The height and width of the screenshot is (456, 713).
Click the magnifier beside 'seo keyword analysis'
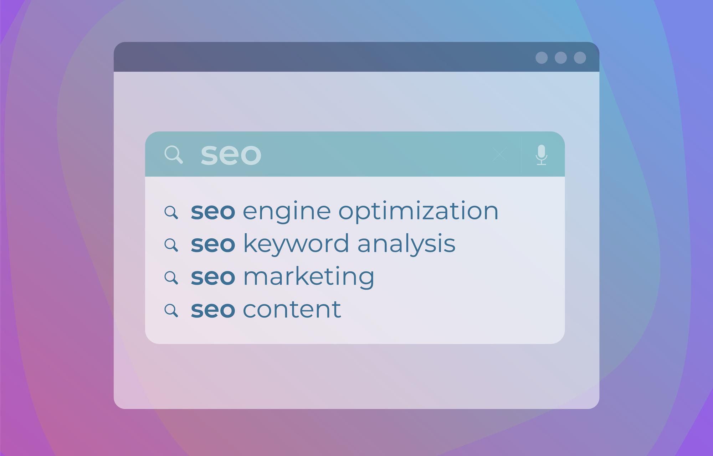(171, 245)
